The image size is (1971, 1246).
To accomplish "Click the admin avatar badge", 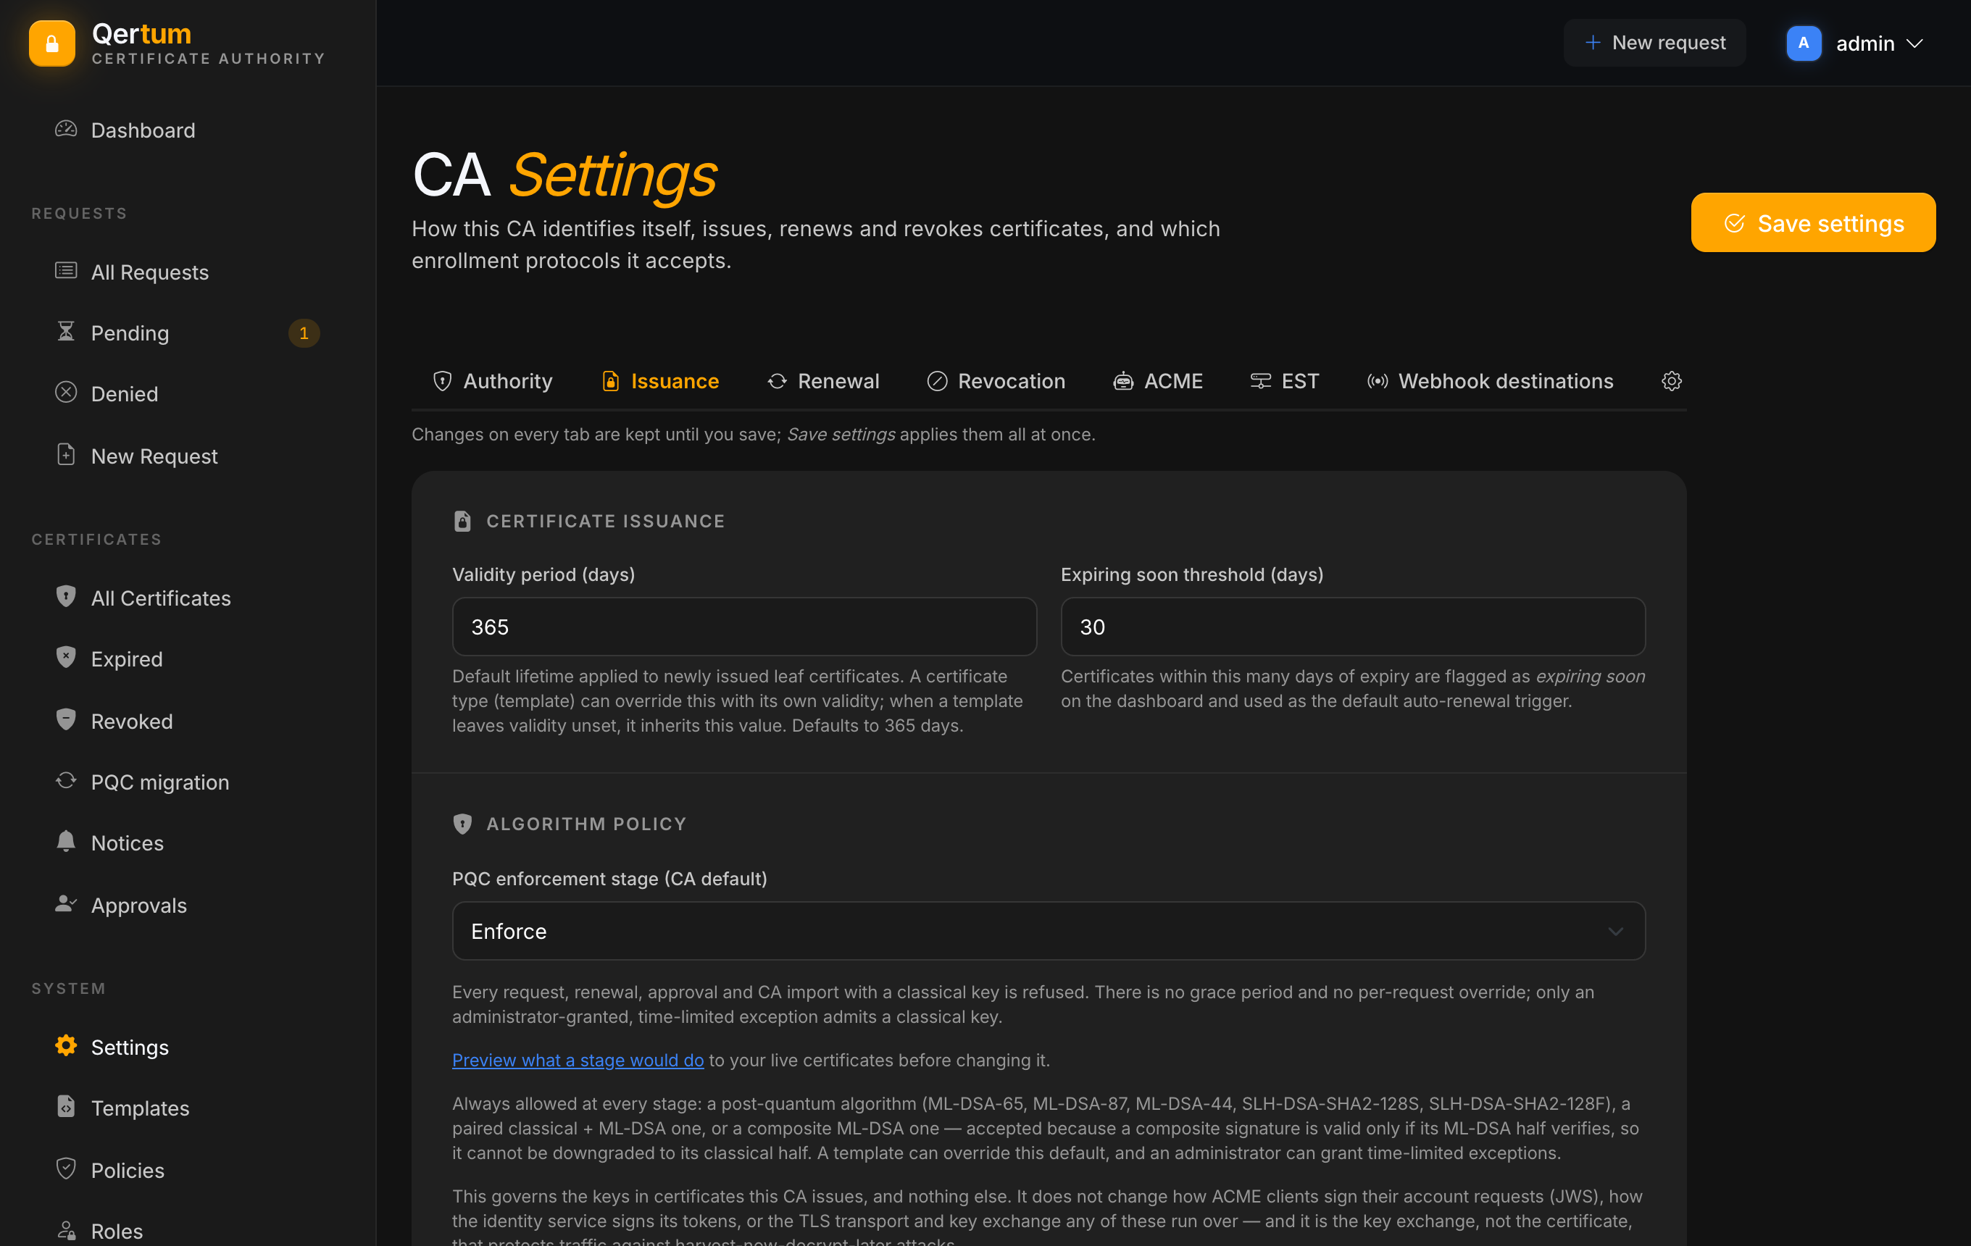I will tap(1804, 43).
